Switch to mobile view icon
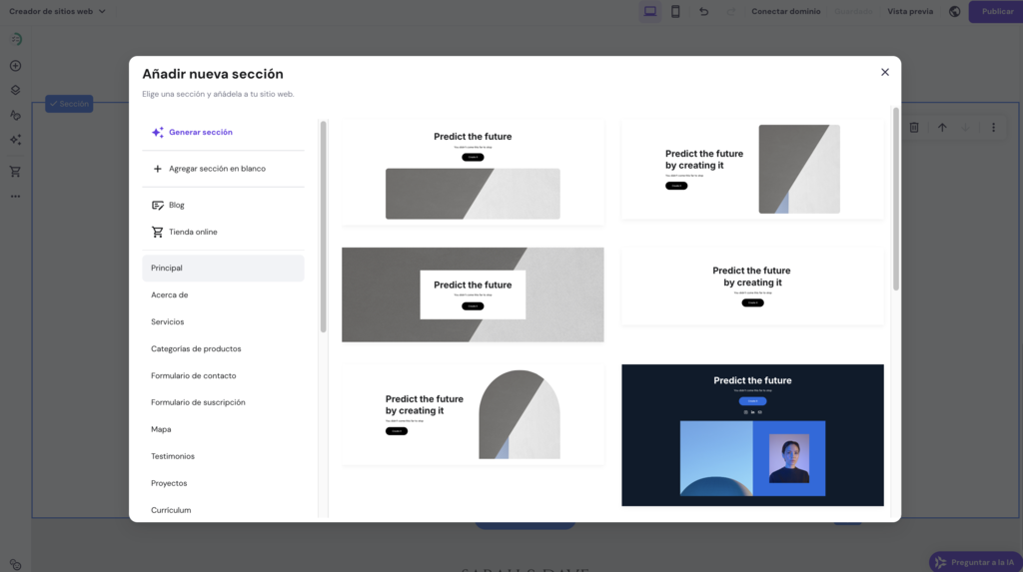1023x572 pixels. (x=675, y=12)
